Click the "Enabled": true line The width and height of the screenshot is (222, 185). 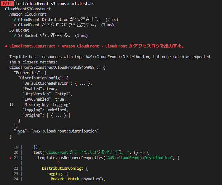tap(40, 89)
